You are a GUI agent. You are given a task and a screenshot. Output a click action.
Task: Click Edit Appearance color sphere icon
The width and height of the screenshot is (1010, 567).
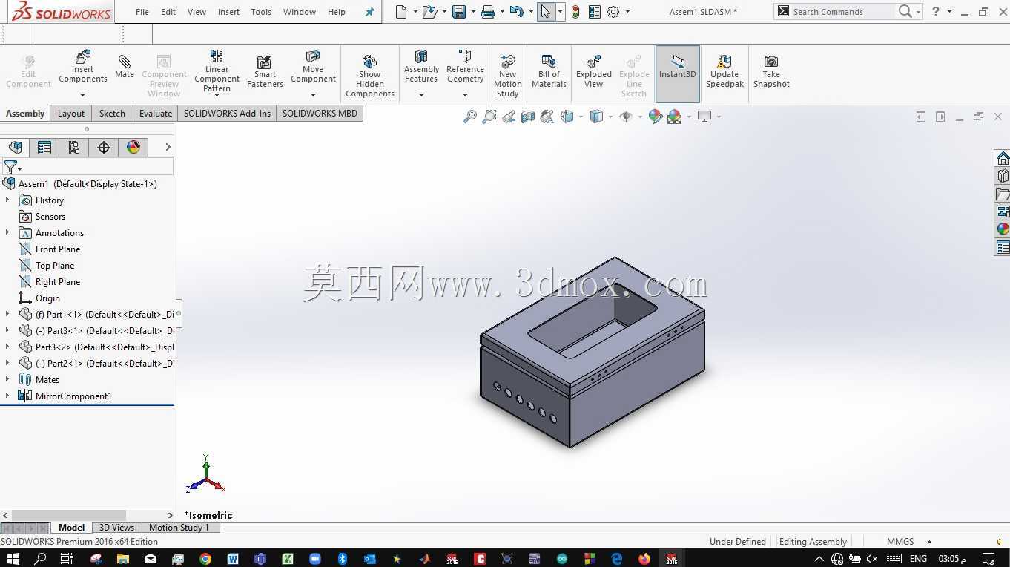click(x=655, y=117)
